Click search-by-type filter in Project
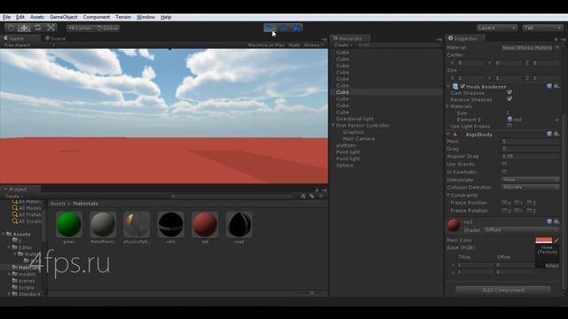The height and width of the screenshot is (319, 568). (303, 196)
